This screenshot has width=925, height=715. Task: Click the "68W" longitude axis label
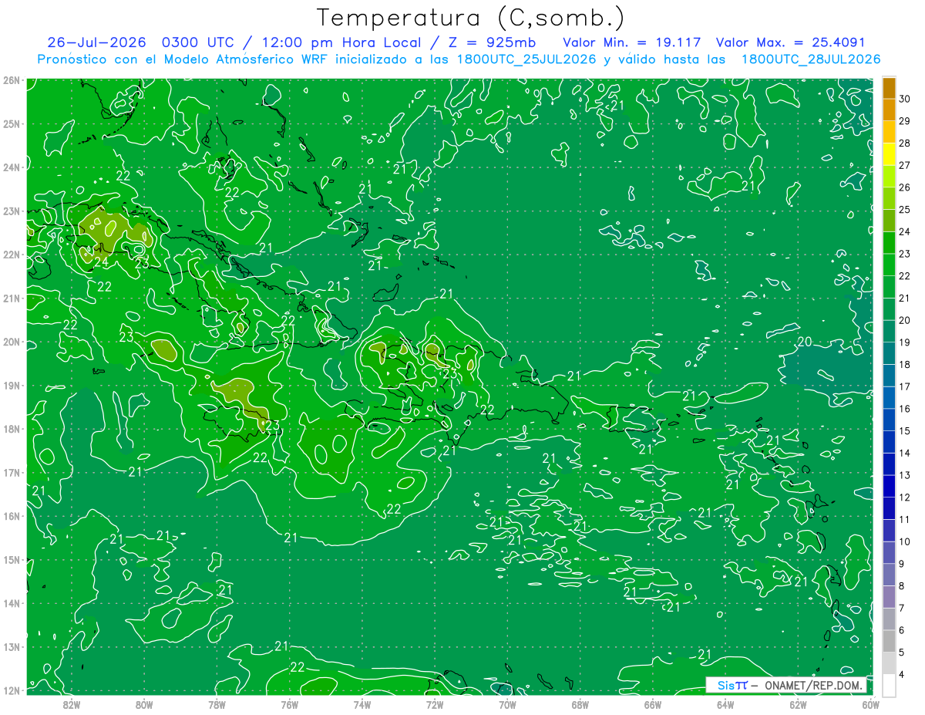[580, 704]
